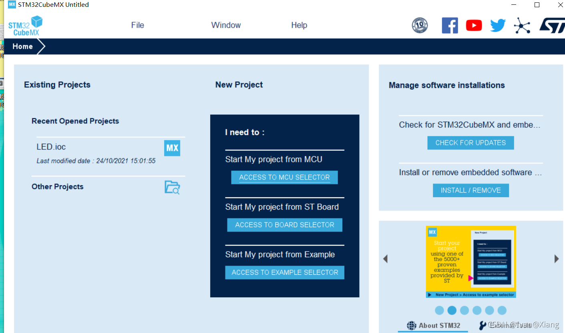This screenshot has width=565, height=333.
Task: Select the Other Projects label
Action: tap(58, 187)
